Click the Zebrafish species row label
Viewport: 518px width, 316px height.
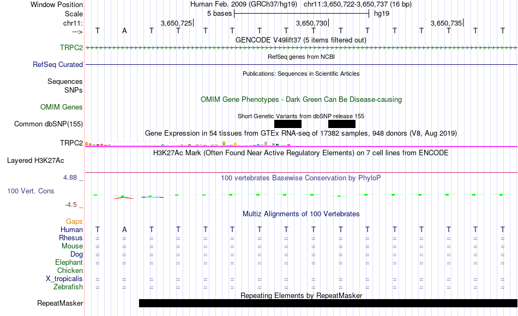(68, 287)
